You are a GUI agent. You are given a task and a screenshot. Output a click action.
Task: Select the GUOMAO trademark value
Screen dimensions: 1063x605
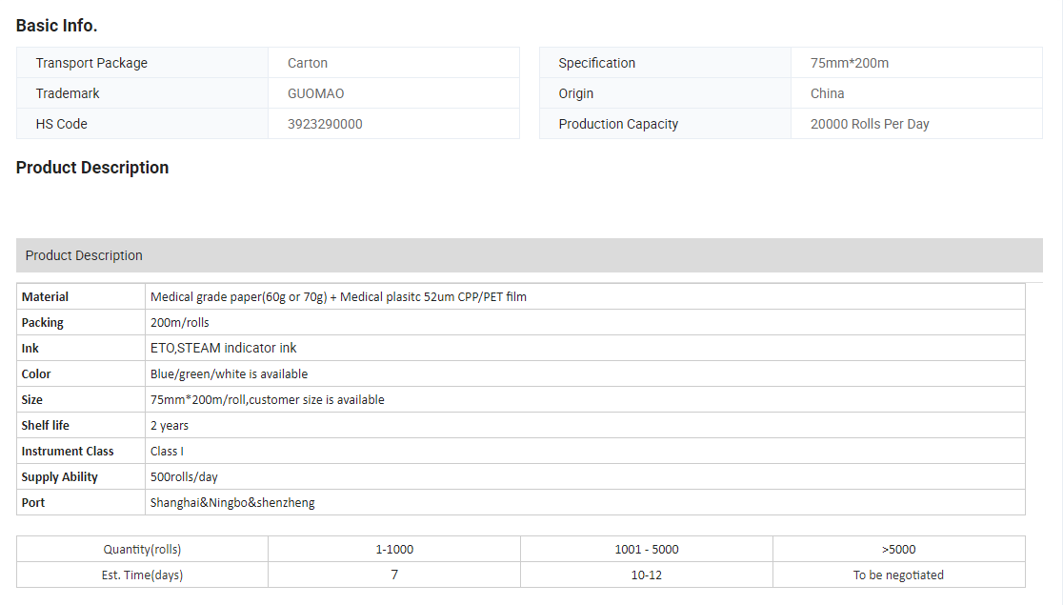coord(315,93)
